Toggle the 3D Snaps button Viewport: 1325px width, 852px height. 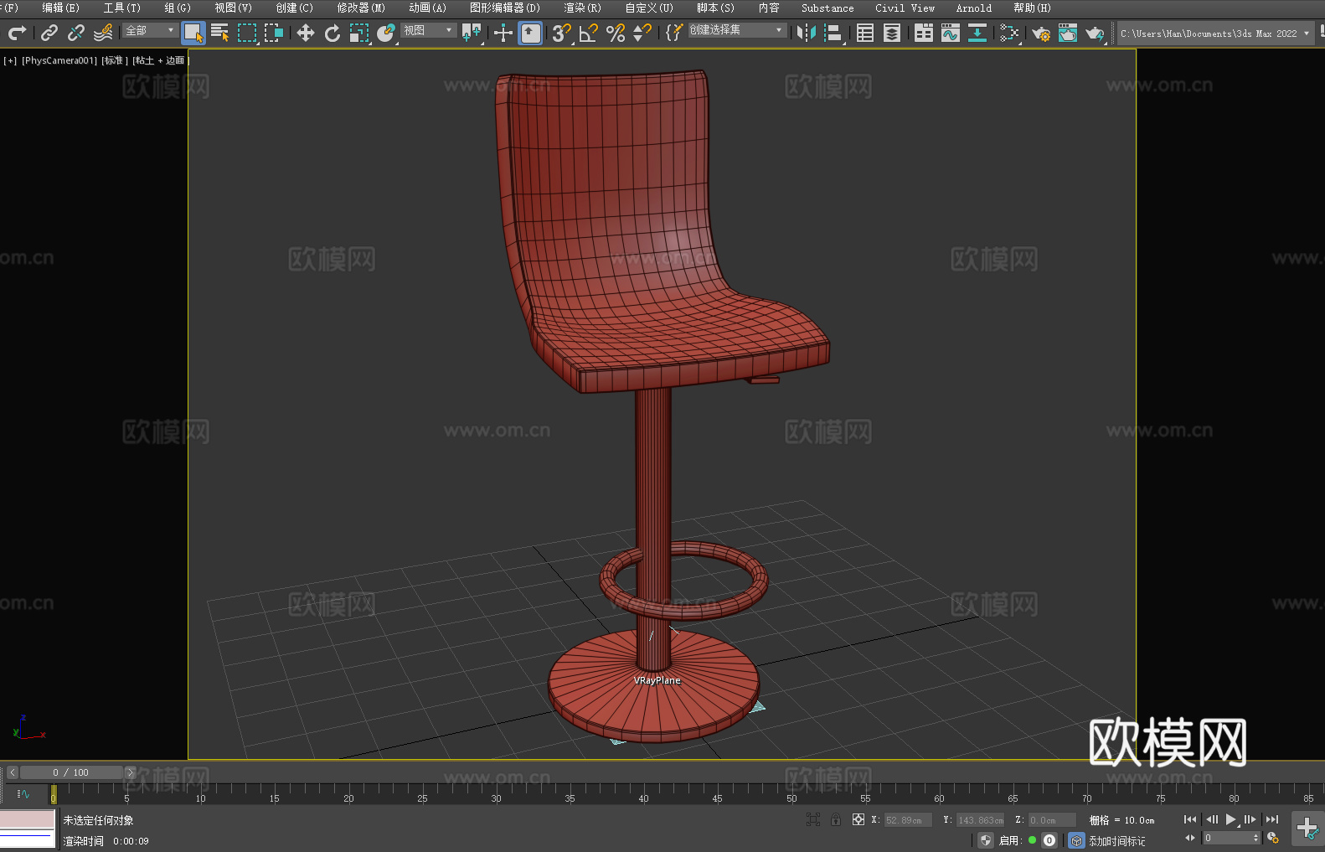(x=561, y=33)
